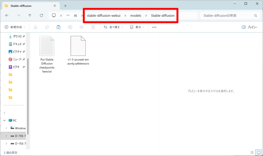The image size is (263, 156).
Task: Click the Share icon
Action: pyautogui.click(x=82, y=27)
